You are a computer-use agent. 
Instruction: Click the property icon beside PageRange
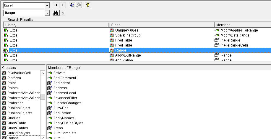coord(217,40)
